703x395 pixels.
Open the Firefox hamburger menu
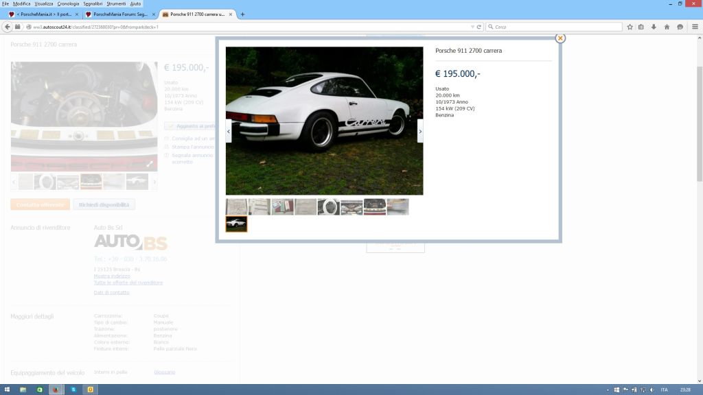(695, 27)
